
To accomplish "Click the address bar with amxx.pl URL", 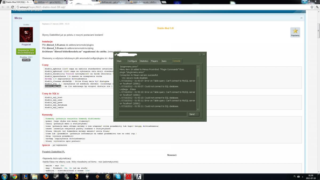I will click(163, 7).
